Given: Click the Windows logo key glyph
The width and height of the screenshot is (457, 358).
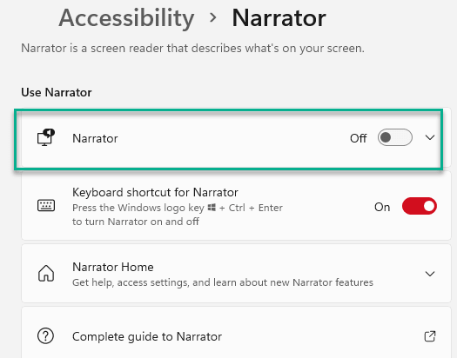Looking at the screenshot, I should 212,208.
